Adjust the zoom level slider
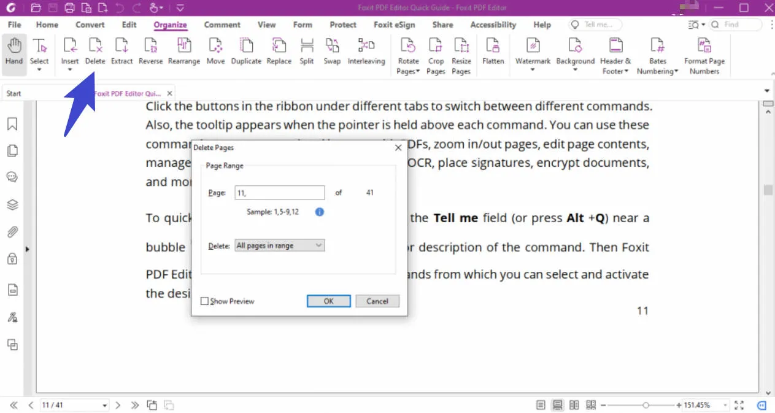The width and height of the screenshot is (775, 413). [646, 405]
